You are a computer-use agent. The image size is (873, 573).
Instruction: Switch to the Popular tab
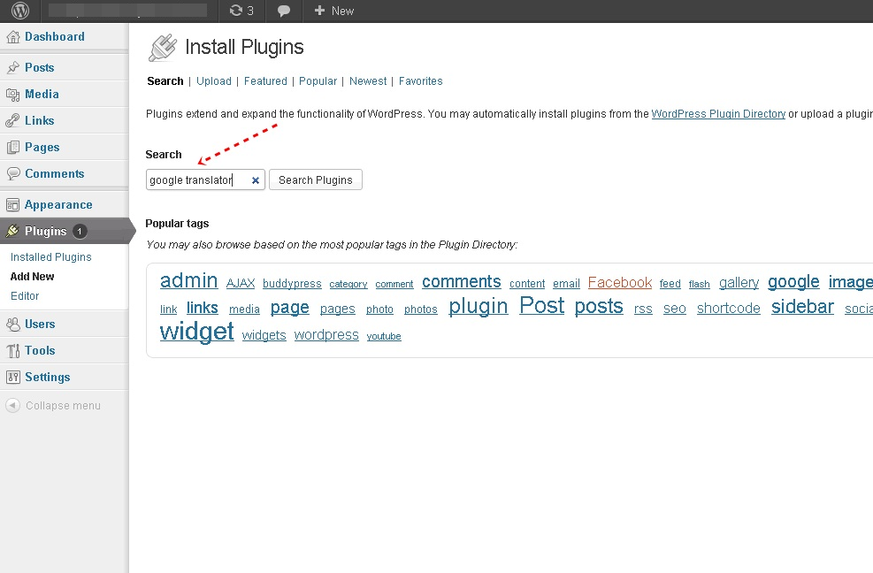pyautogui.click(x=318, y=81)
